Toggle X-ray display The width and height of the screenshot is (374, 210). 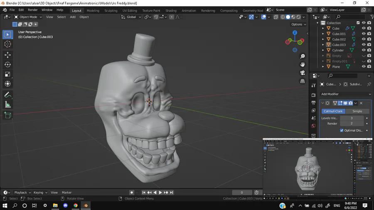pos(276,17)
